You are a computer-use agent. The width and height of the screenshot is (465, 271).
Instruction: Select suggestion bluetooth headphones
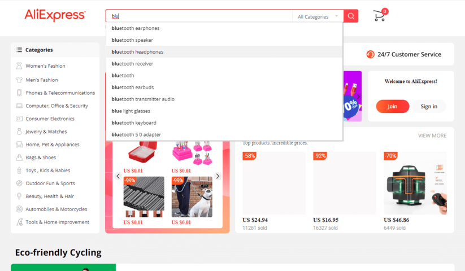point(224,52)
